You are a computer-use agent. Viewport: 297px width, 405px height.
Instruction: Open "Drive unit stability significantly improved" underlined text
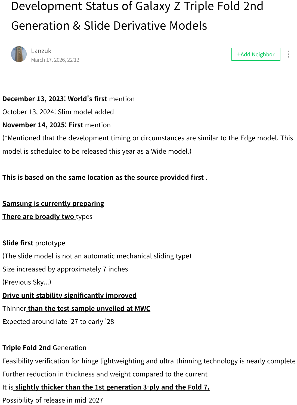69,295
